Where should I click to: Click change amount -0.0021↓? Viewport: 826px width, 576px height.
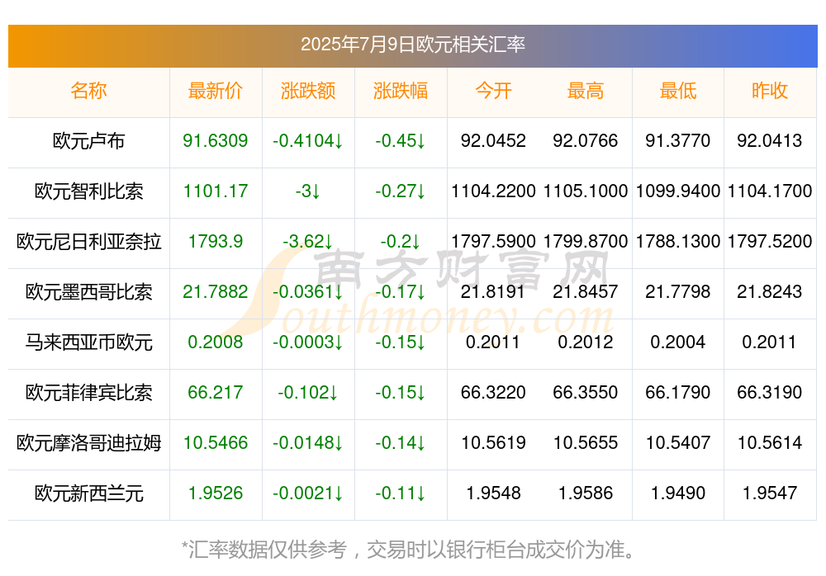[308, 493]
